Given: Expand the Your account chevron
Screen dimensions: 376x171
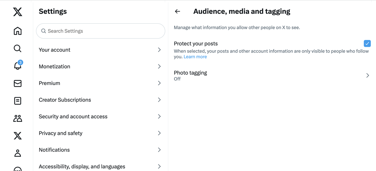Looking at the screenshot, I should click(x=159, y=50).
